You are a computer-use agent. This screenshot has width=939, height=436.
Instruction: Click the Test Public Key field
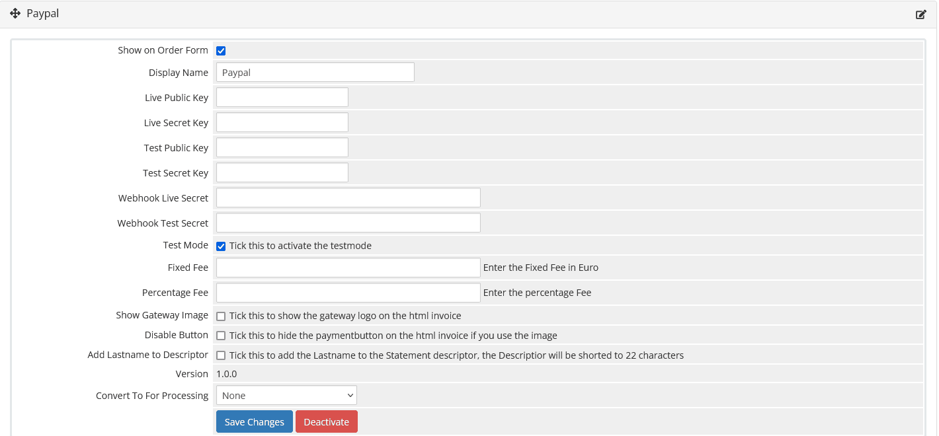[x=282, y=148]
